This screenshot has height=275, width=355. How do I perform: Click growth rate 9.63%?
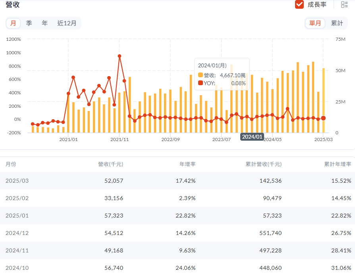click(x=187, y=250)
